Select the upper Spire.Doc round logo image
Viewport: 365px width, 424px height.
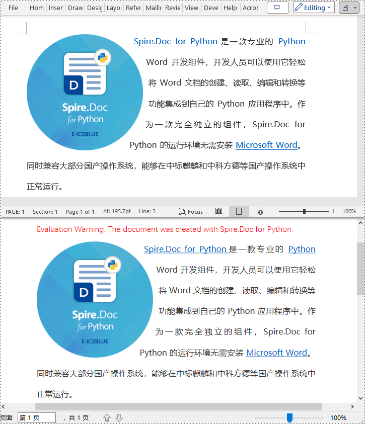(x=85, y=92)
